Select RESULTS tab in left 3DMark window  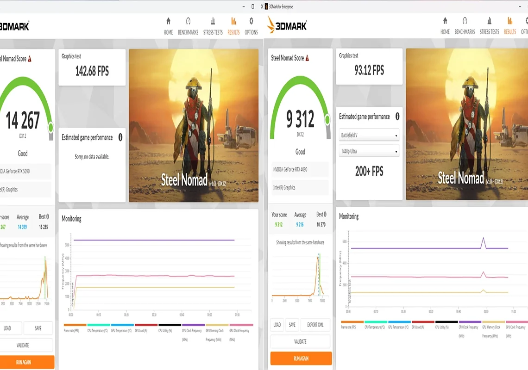pos(233,26)
